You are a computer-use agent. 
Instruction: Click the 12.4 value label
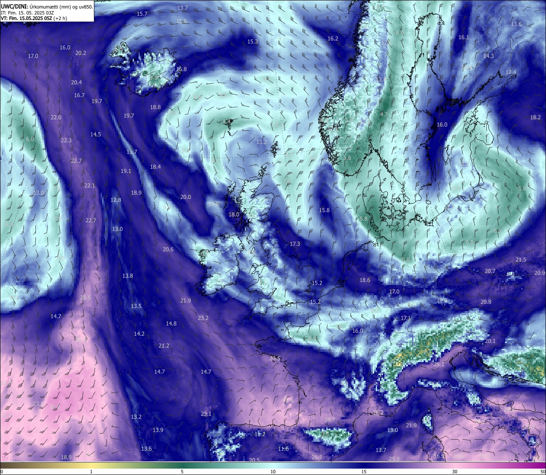pos(511,72)
